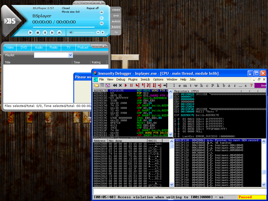The image size is (268, 201).
Task: Click the BS.Player seek bar
Action: [x=64, y=27]
